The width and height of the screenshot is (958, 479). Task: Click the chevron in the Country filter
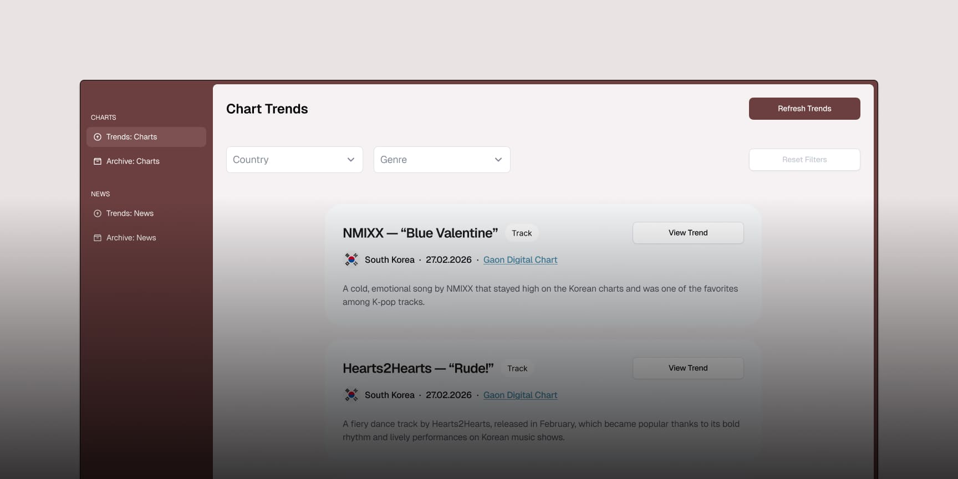point(351,160)
